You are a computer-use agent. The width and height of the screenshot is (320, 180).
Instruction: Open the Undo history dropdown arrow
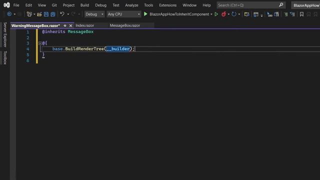[68, 14]
